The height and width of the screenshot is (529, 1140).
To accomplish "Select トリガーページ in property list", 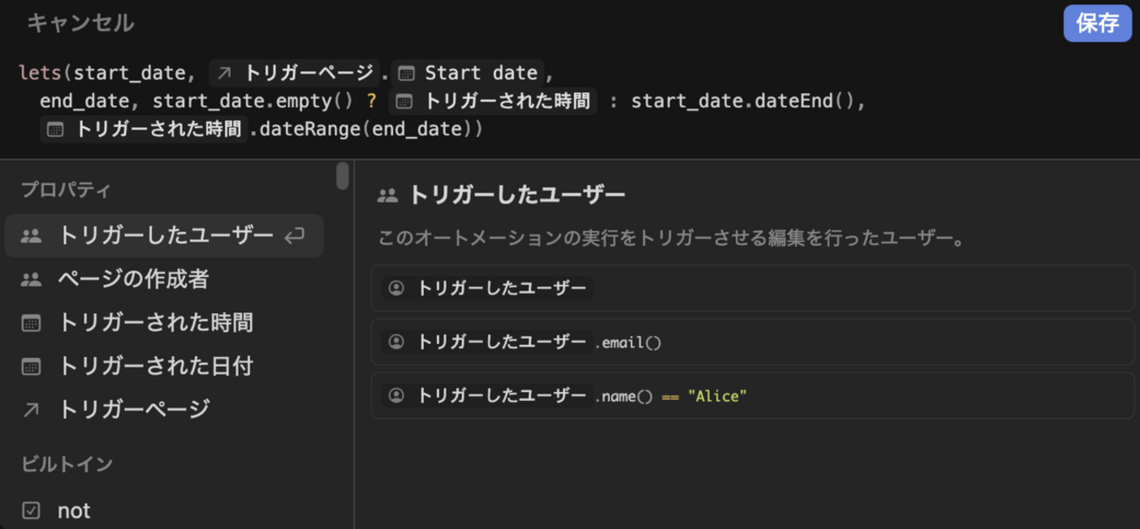I will pos(164,409).
